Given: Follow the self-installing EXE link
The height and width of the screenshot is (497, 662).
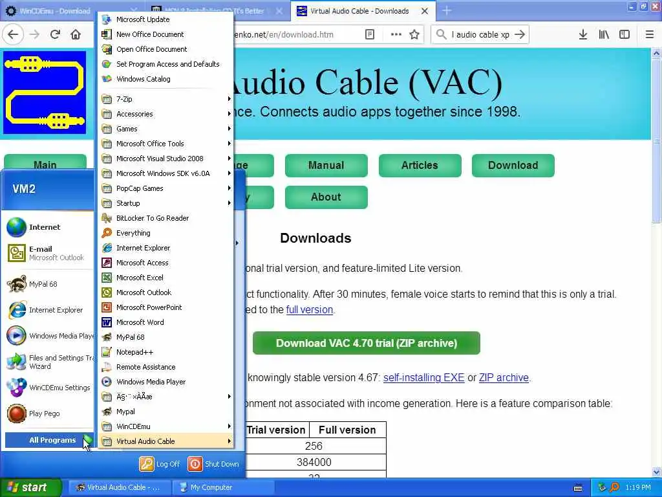Looking at the screenshot, I should [x=424, y=377].
